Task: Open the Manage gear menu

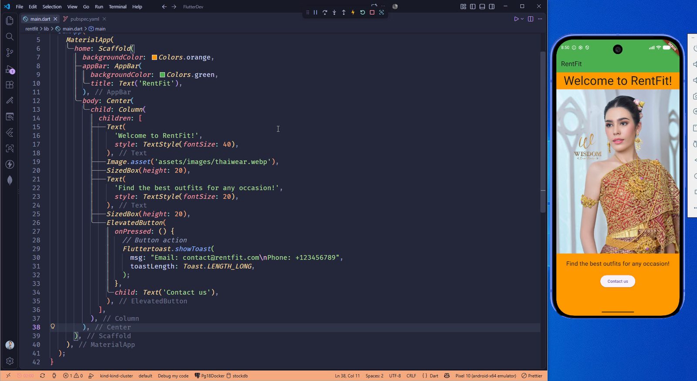Action: pyautogui.click(x=10, y=361)
